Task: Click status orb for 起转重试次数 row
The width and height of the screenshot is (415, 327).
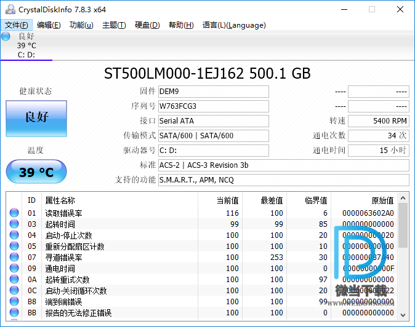Action: pyautogui.click(x=14, y=279)
